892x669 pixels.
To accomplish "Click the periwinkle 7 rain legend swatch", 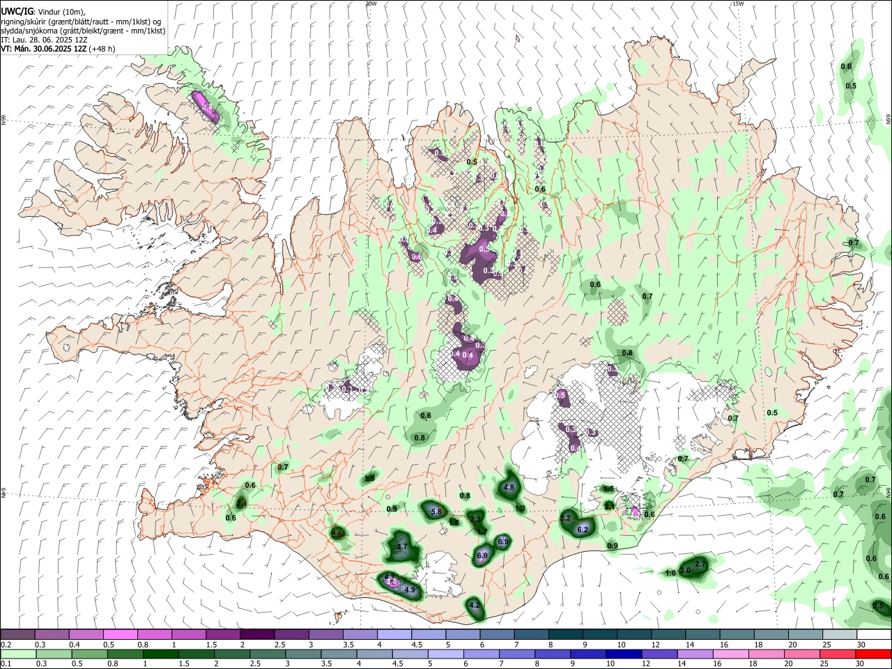I will click(517, 654).
